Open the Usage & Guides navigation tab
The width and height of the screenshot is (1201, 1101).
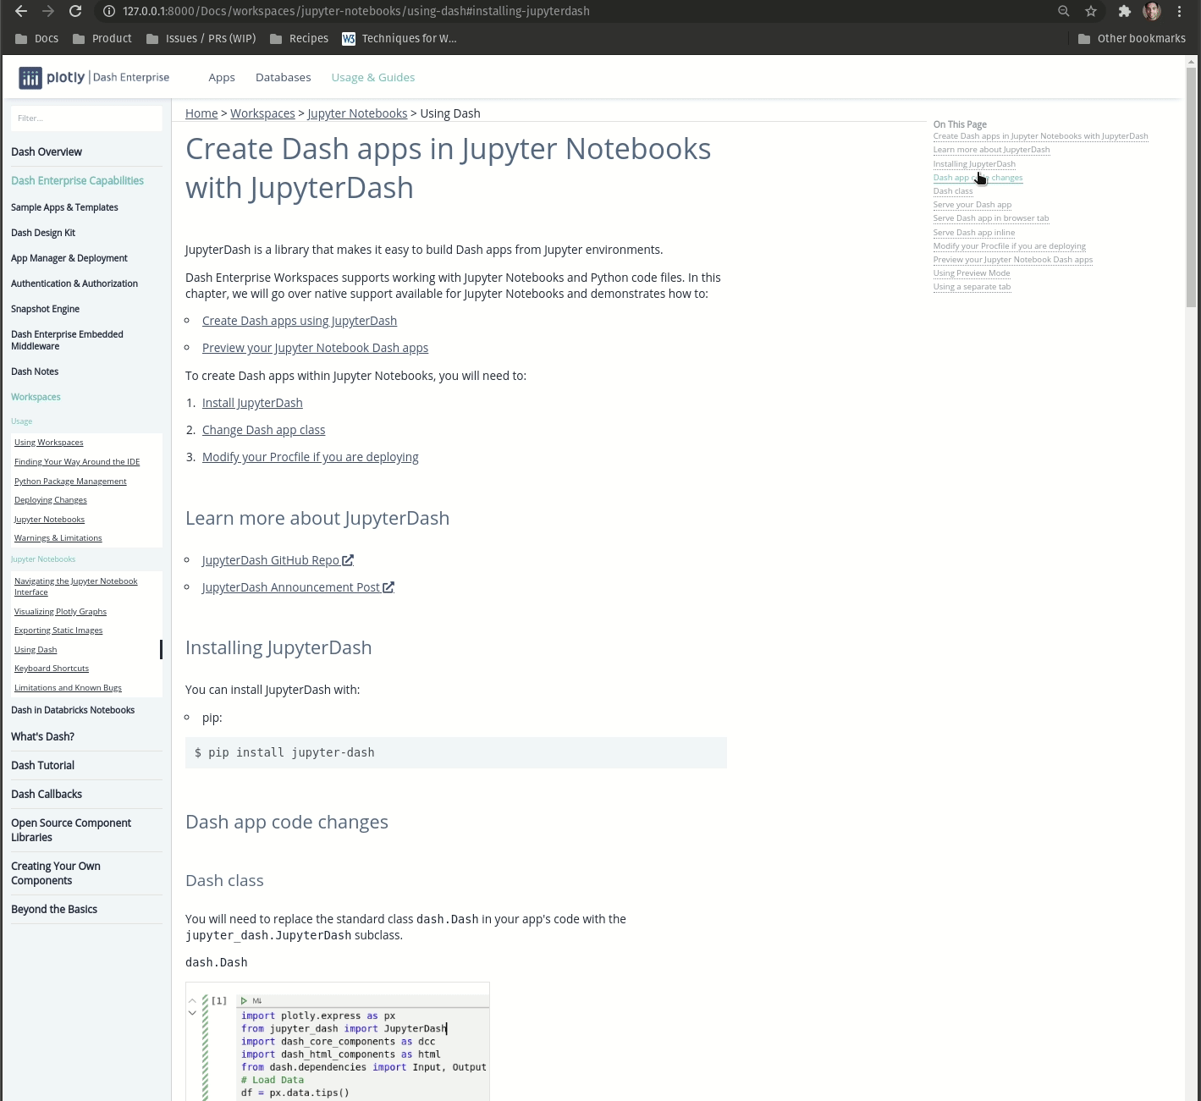(373, 77)
